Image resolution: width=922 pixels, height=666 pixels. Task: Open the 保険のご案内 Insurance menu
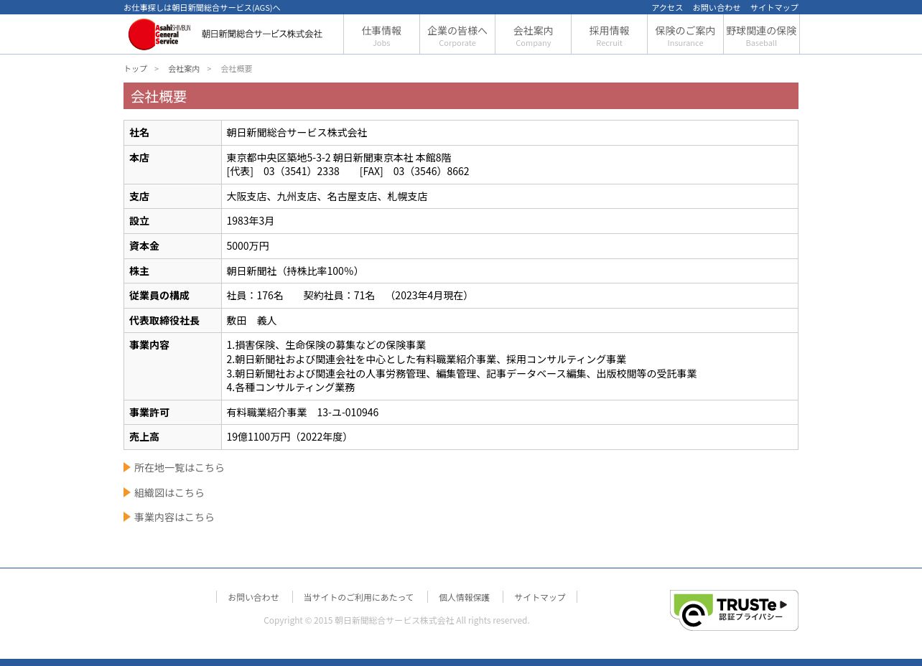[x=685, y=34]
